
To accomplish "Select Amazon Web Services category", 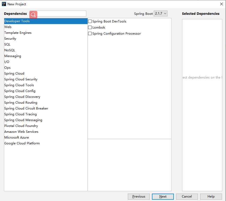I will (46, 131).
